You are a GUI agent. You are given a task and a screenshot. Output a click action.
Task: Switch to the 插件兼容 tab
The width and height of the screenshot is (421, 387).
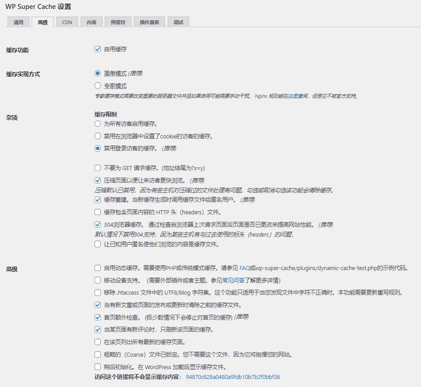click(x=149, y=22)
